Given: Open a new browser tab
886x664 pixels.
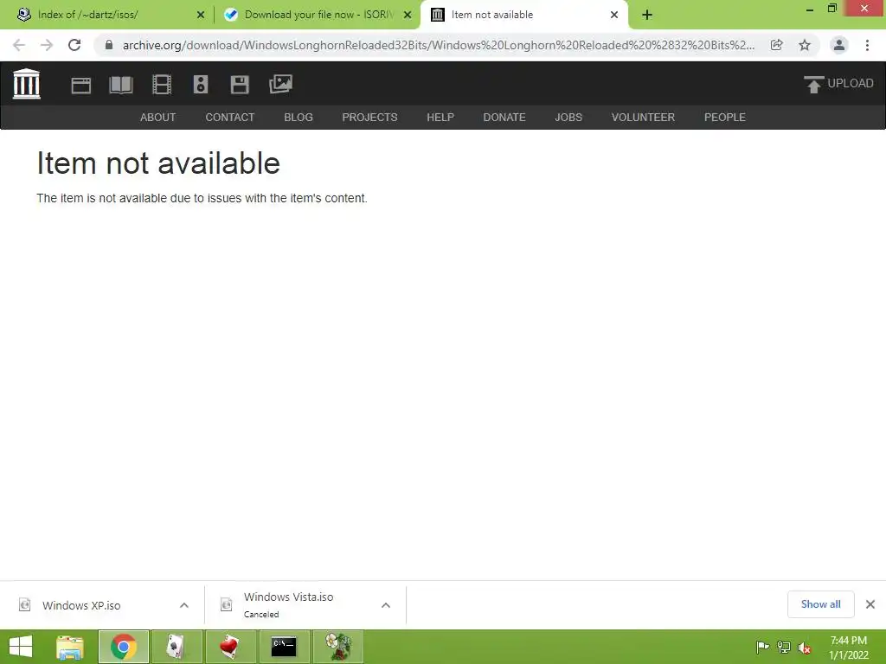Looking at the screenshot, I should point(647,15).
